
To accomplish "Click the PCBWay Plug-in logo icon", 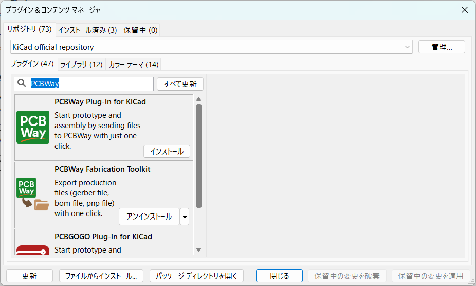I will [x=33, y=127].
